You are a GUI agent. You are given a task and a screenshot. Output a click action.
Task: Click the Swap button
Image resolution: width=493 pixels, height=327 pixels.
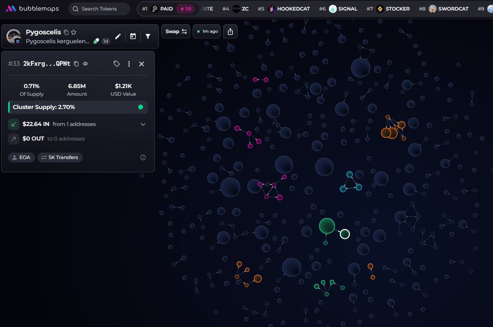(x=176, y=32)
